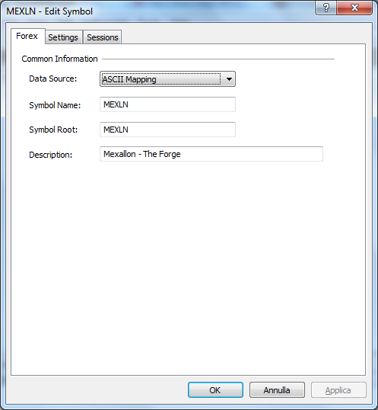
Task: Open the Sessions tab
Action: tap(103, 37)
